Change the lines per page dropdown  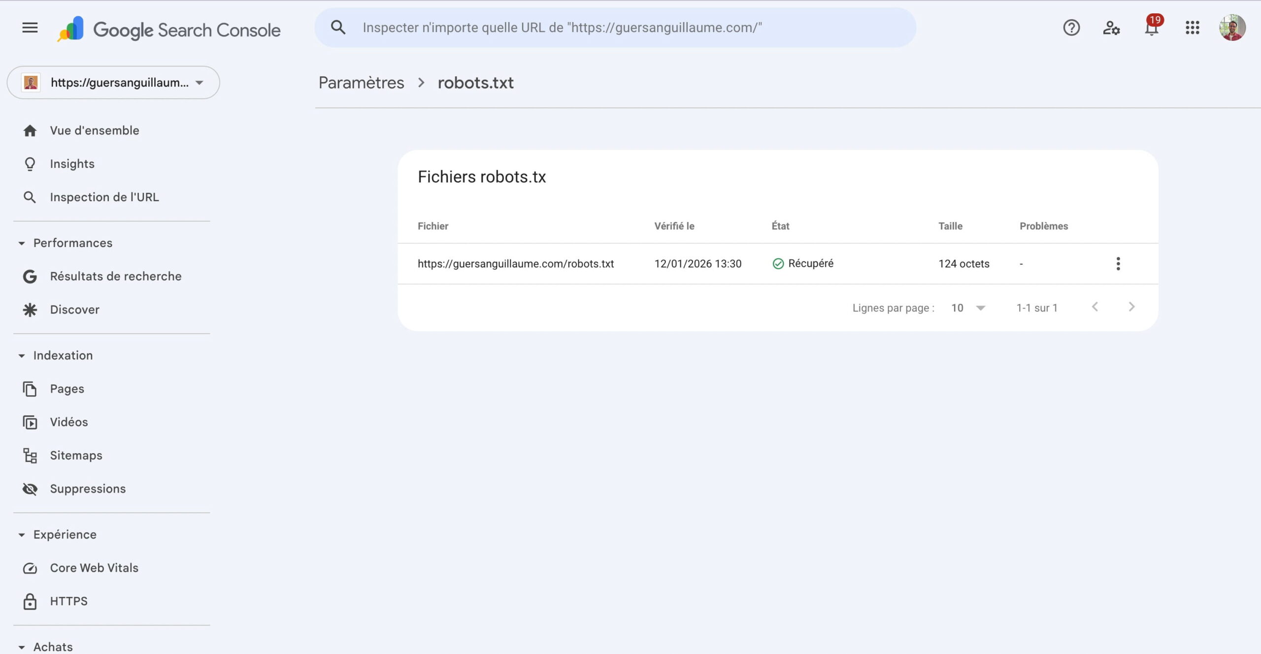point(968,308)
